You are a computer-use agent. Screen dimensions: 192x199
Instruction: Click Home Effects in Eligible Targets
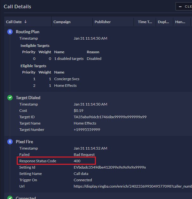(x=65, y=86)
